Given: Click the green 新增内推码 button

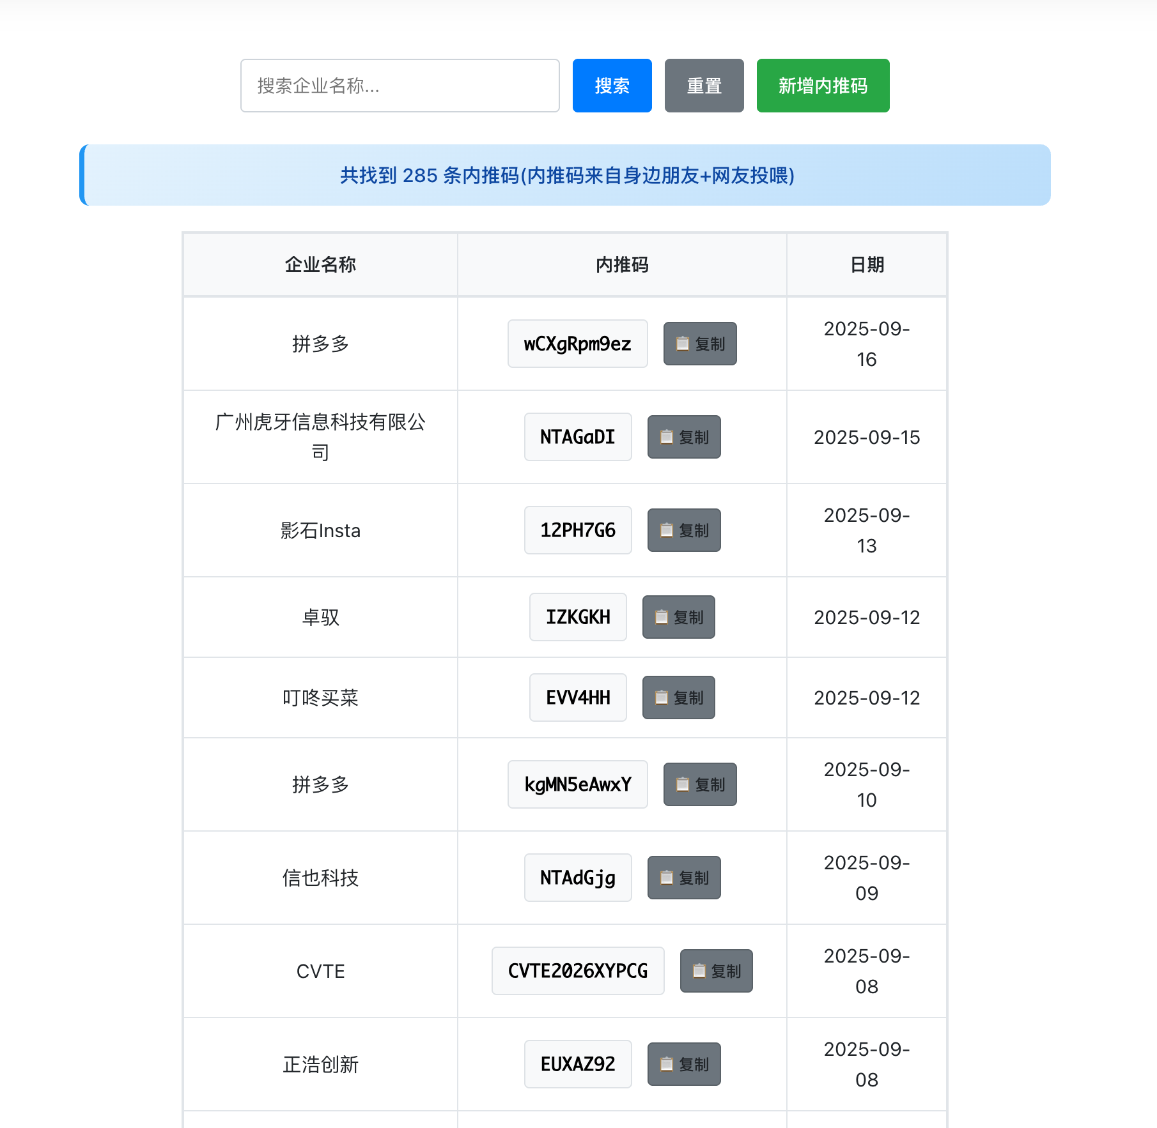Looking at the screenshot, I should click(x=822, y=85).
